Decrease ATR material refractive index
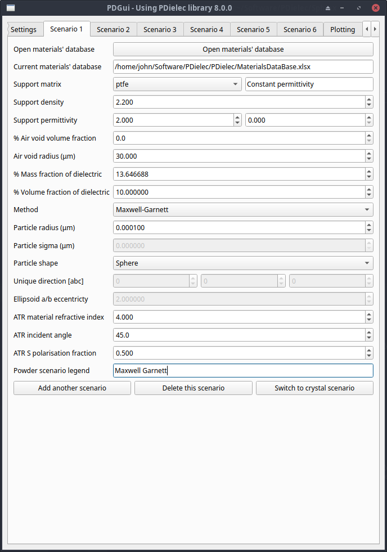 pos(369,320)
